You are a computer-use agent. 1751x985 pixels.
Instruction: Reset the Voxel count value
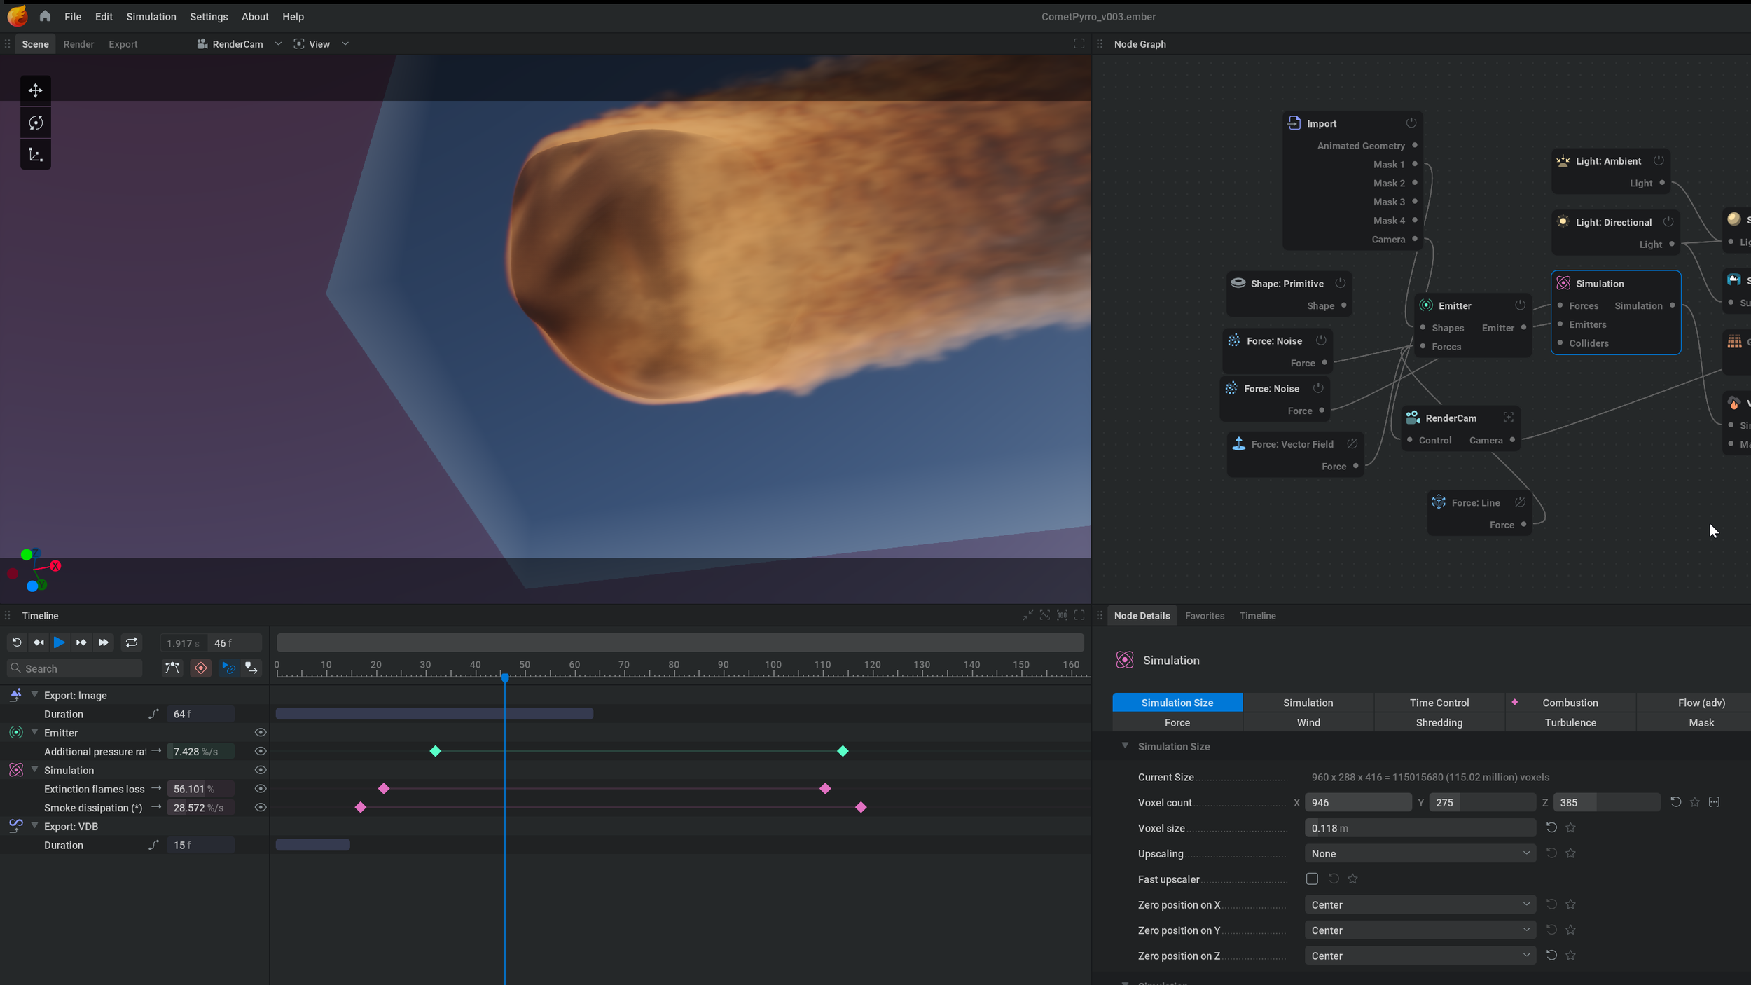coord(1675,802)
